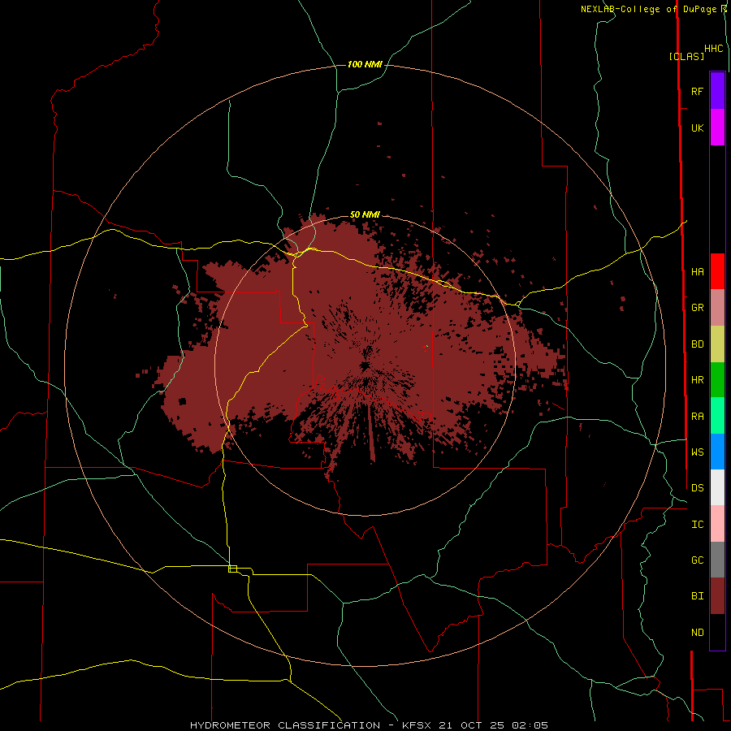
Task: Click the '100 NMI' range ring label
Action: 365,64
